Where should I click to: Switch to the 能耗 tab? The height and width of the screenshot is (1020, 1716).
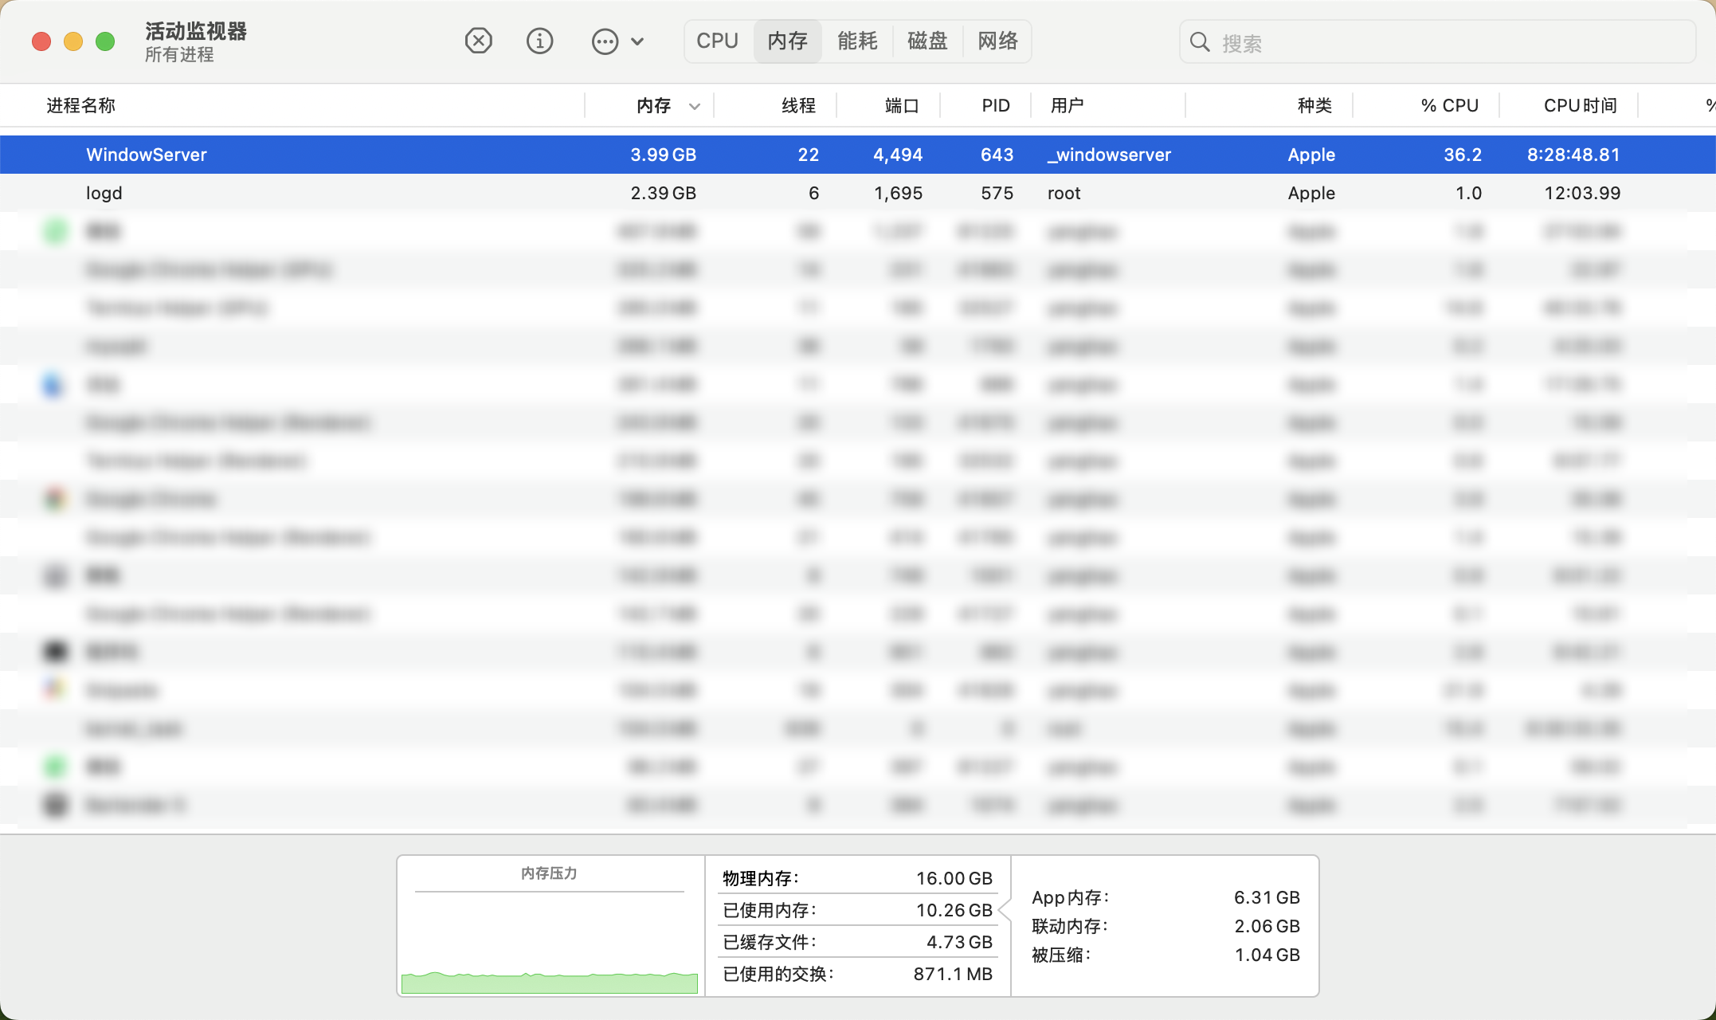pos(857,41)
